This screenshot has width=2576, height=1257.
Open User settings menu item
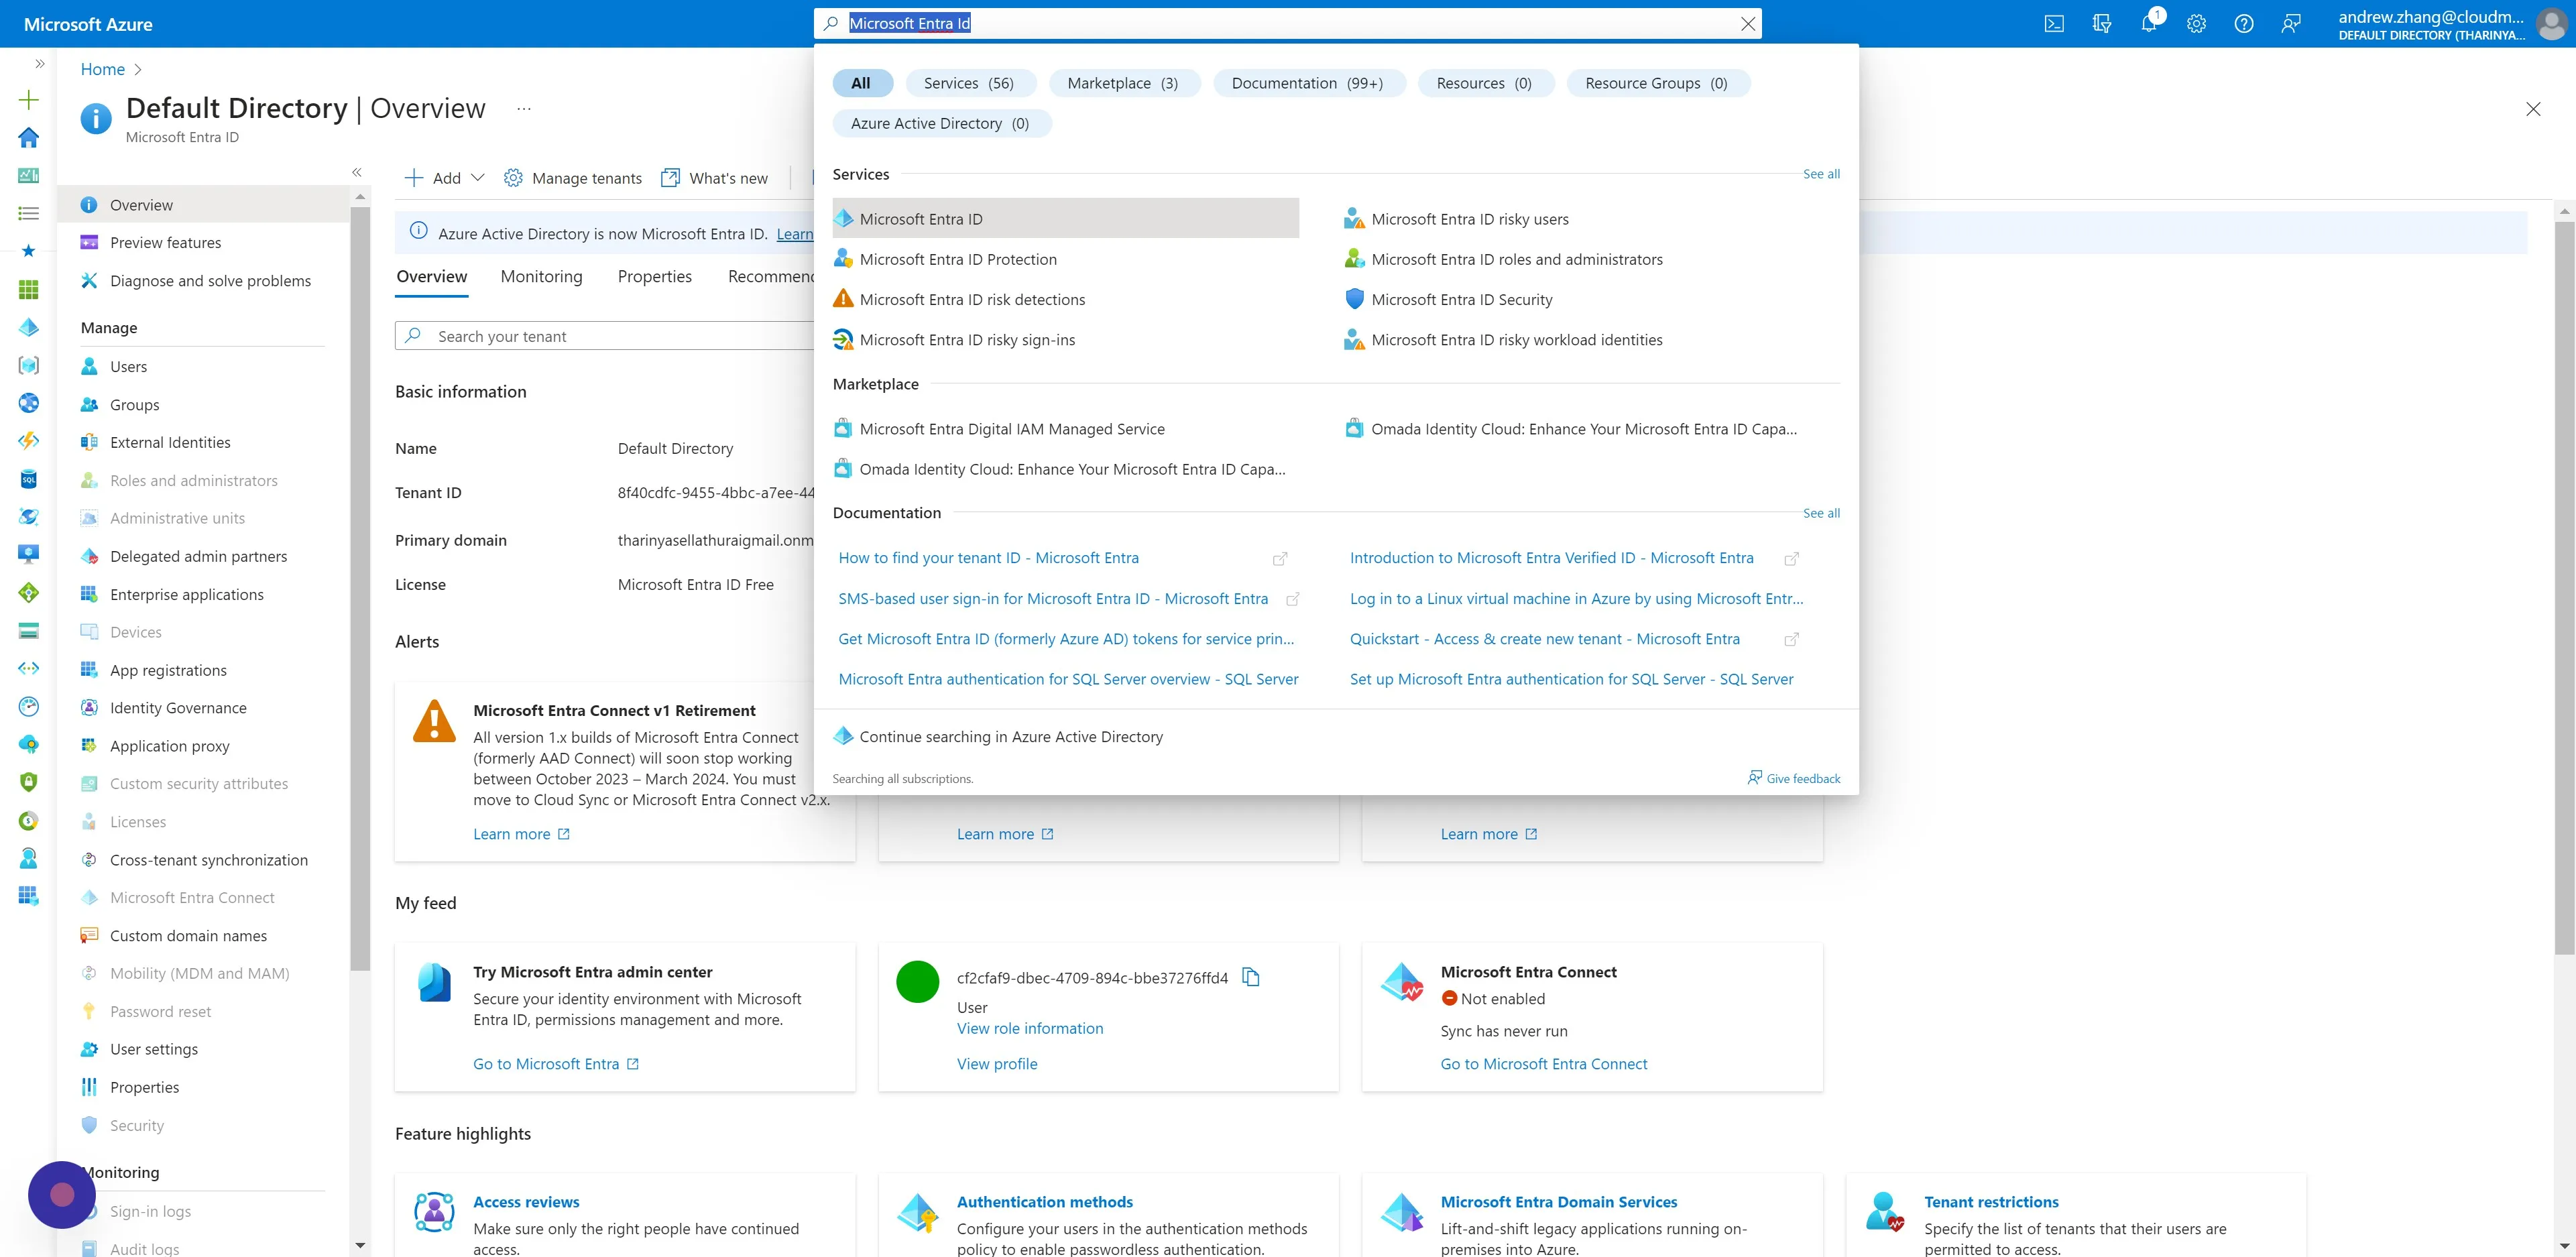click(204, 1049)
